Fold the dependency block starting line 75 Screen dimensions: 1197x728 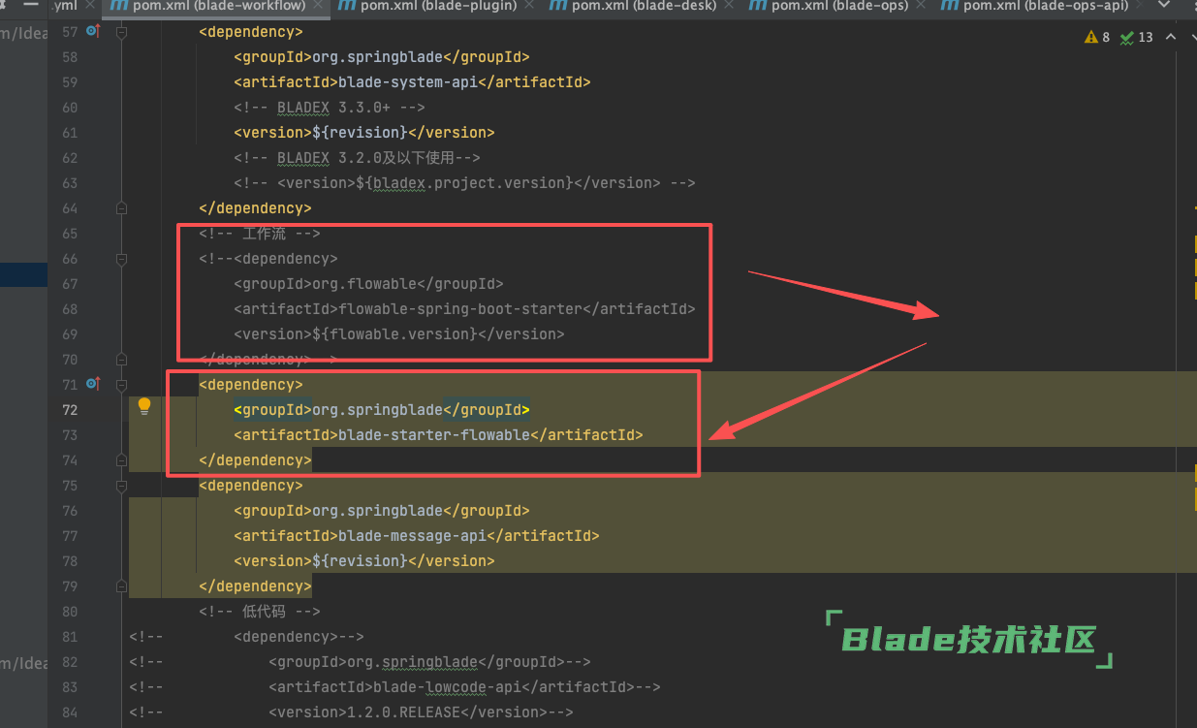(x=121, y=486)
